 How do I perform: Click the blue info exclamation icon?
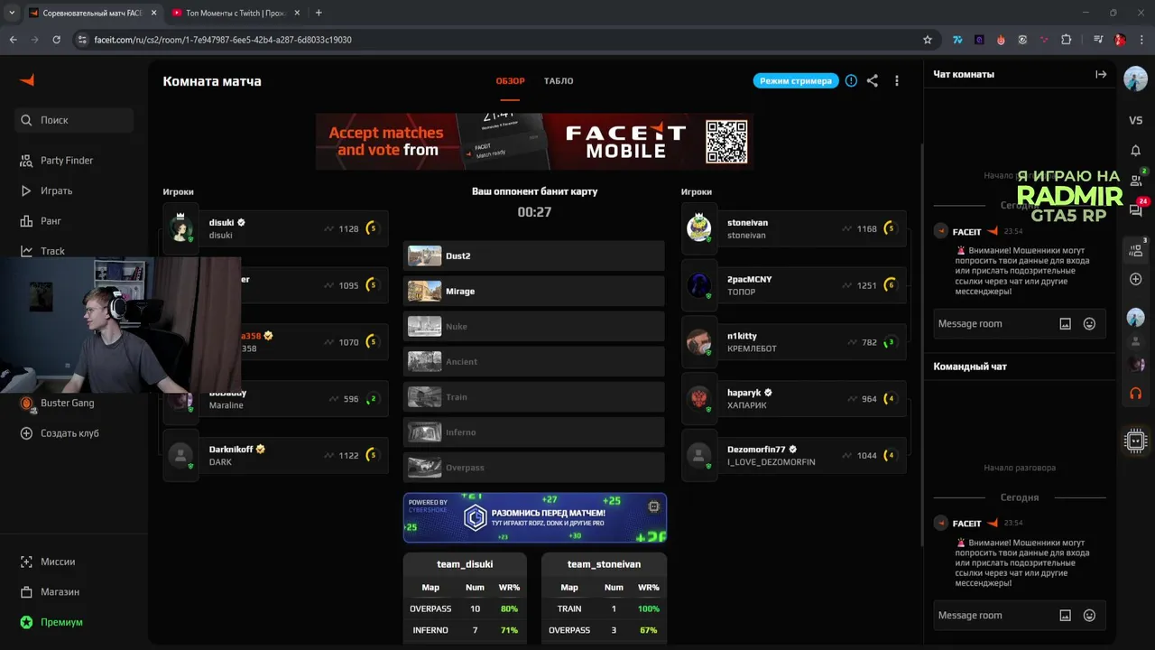click(851, 80)
